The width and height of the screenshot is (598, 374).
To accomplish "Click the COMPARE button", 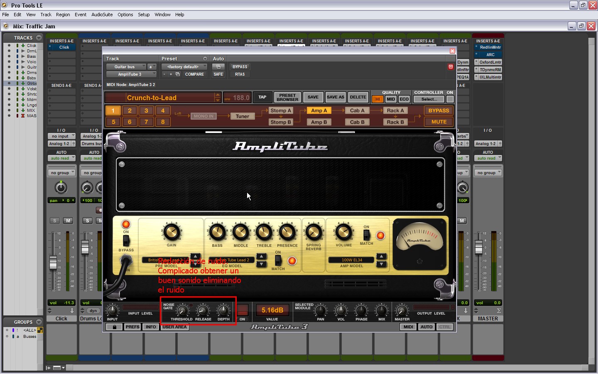I will [x=194, y=74].
